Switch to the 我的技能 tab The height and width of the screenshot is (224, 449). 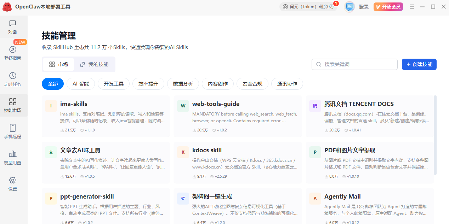tap(94, 64)
